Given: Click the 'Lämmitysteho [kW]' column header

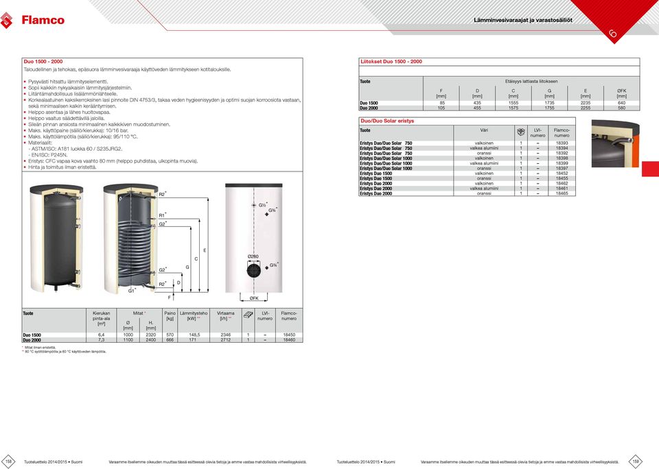Looking at the screenshot, I should 194,315.
